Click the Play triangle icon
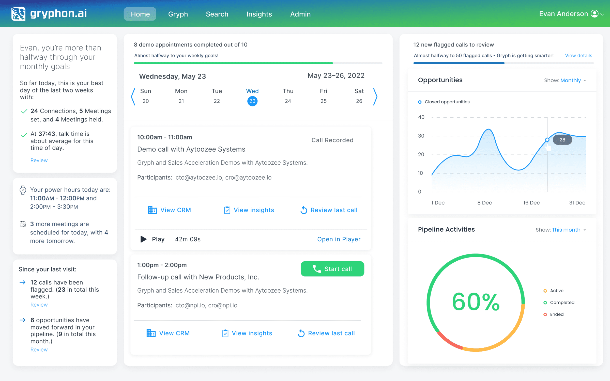The image size is (610, 381). point(143,239)
